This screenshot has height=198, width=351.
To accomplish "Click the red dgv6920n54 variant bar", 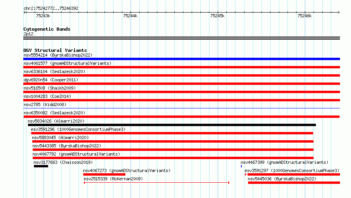I will coord(181,84).
